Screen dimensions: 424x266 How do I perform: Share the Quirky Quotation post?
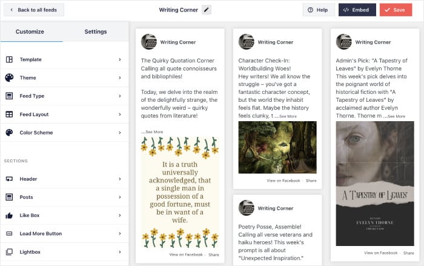click(214, 254)
